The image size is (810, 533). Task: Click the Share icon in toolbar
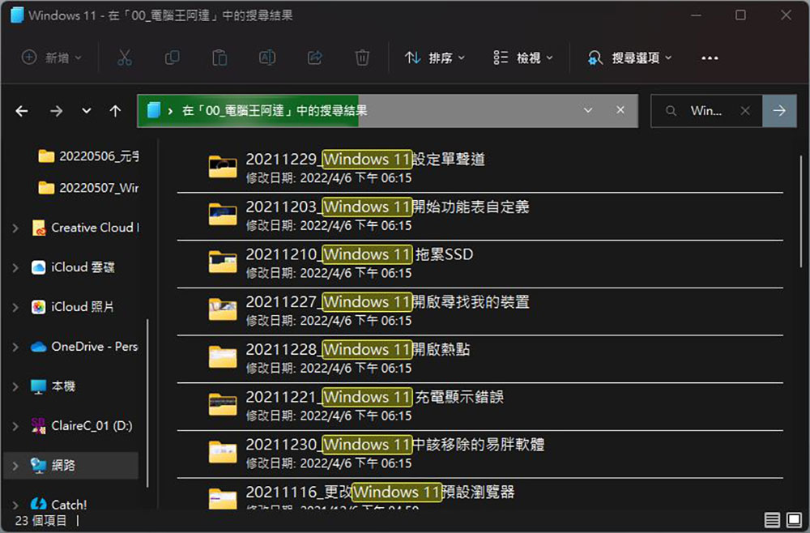point(314,58)
